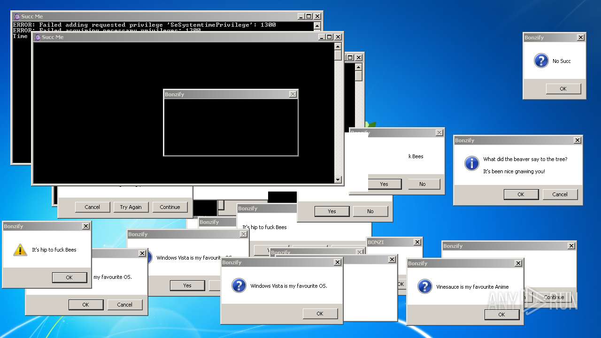Click the 'No Succ' message text

(562, 61)
